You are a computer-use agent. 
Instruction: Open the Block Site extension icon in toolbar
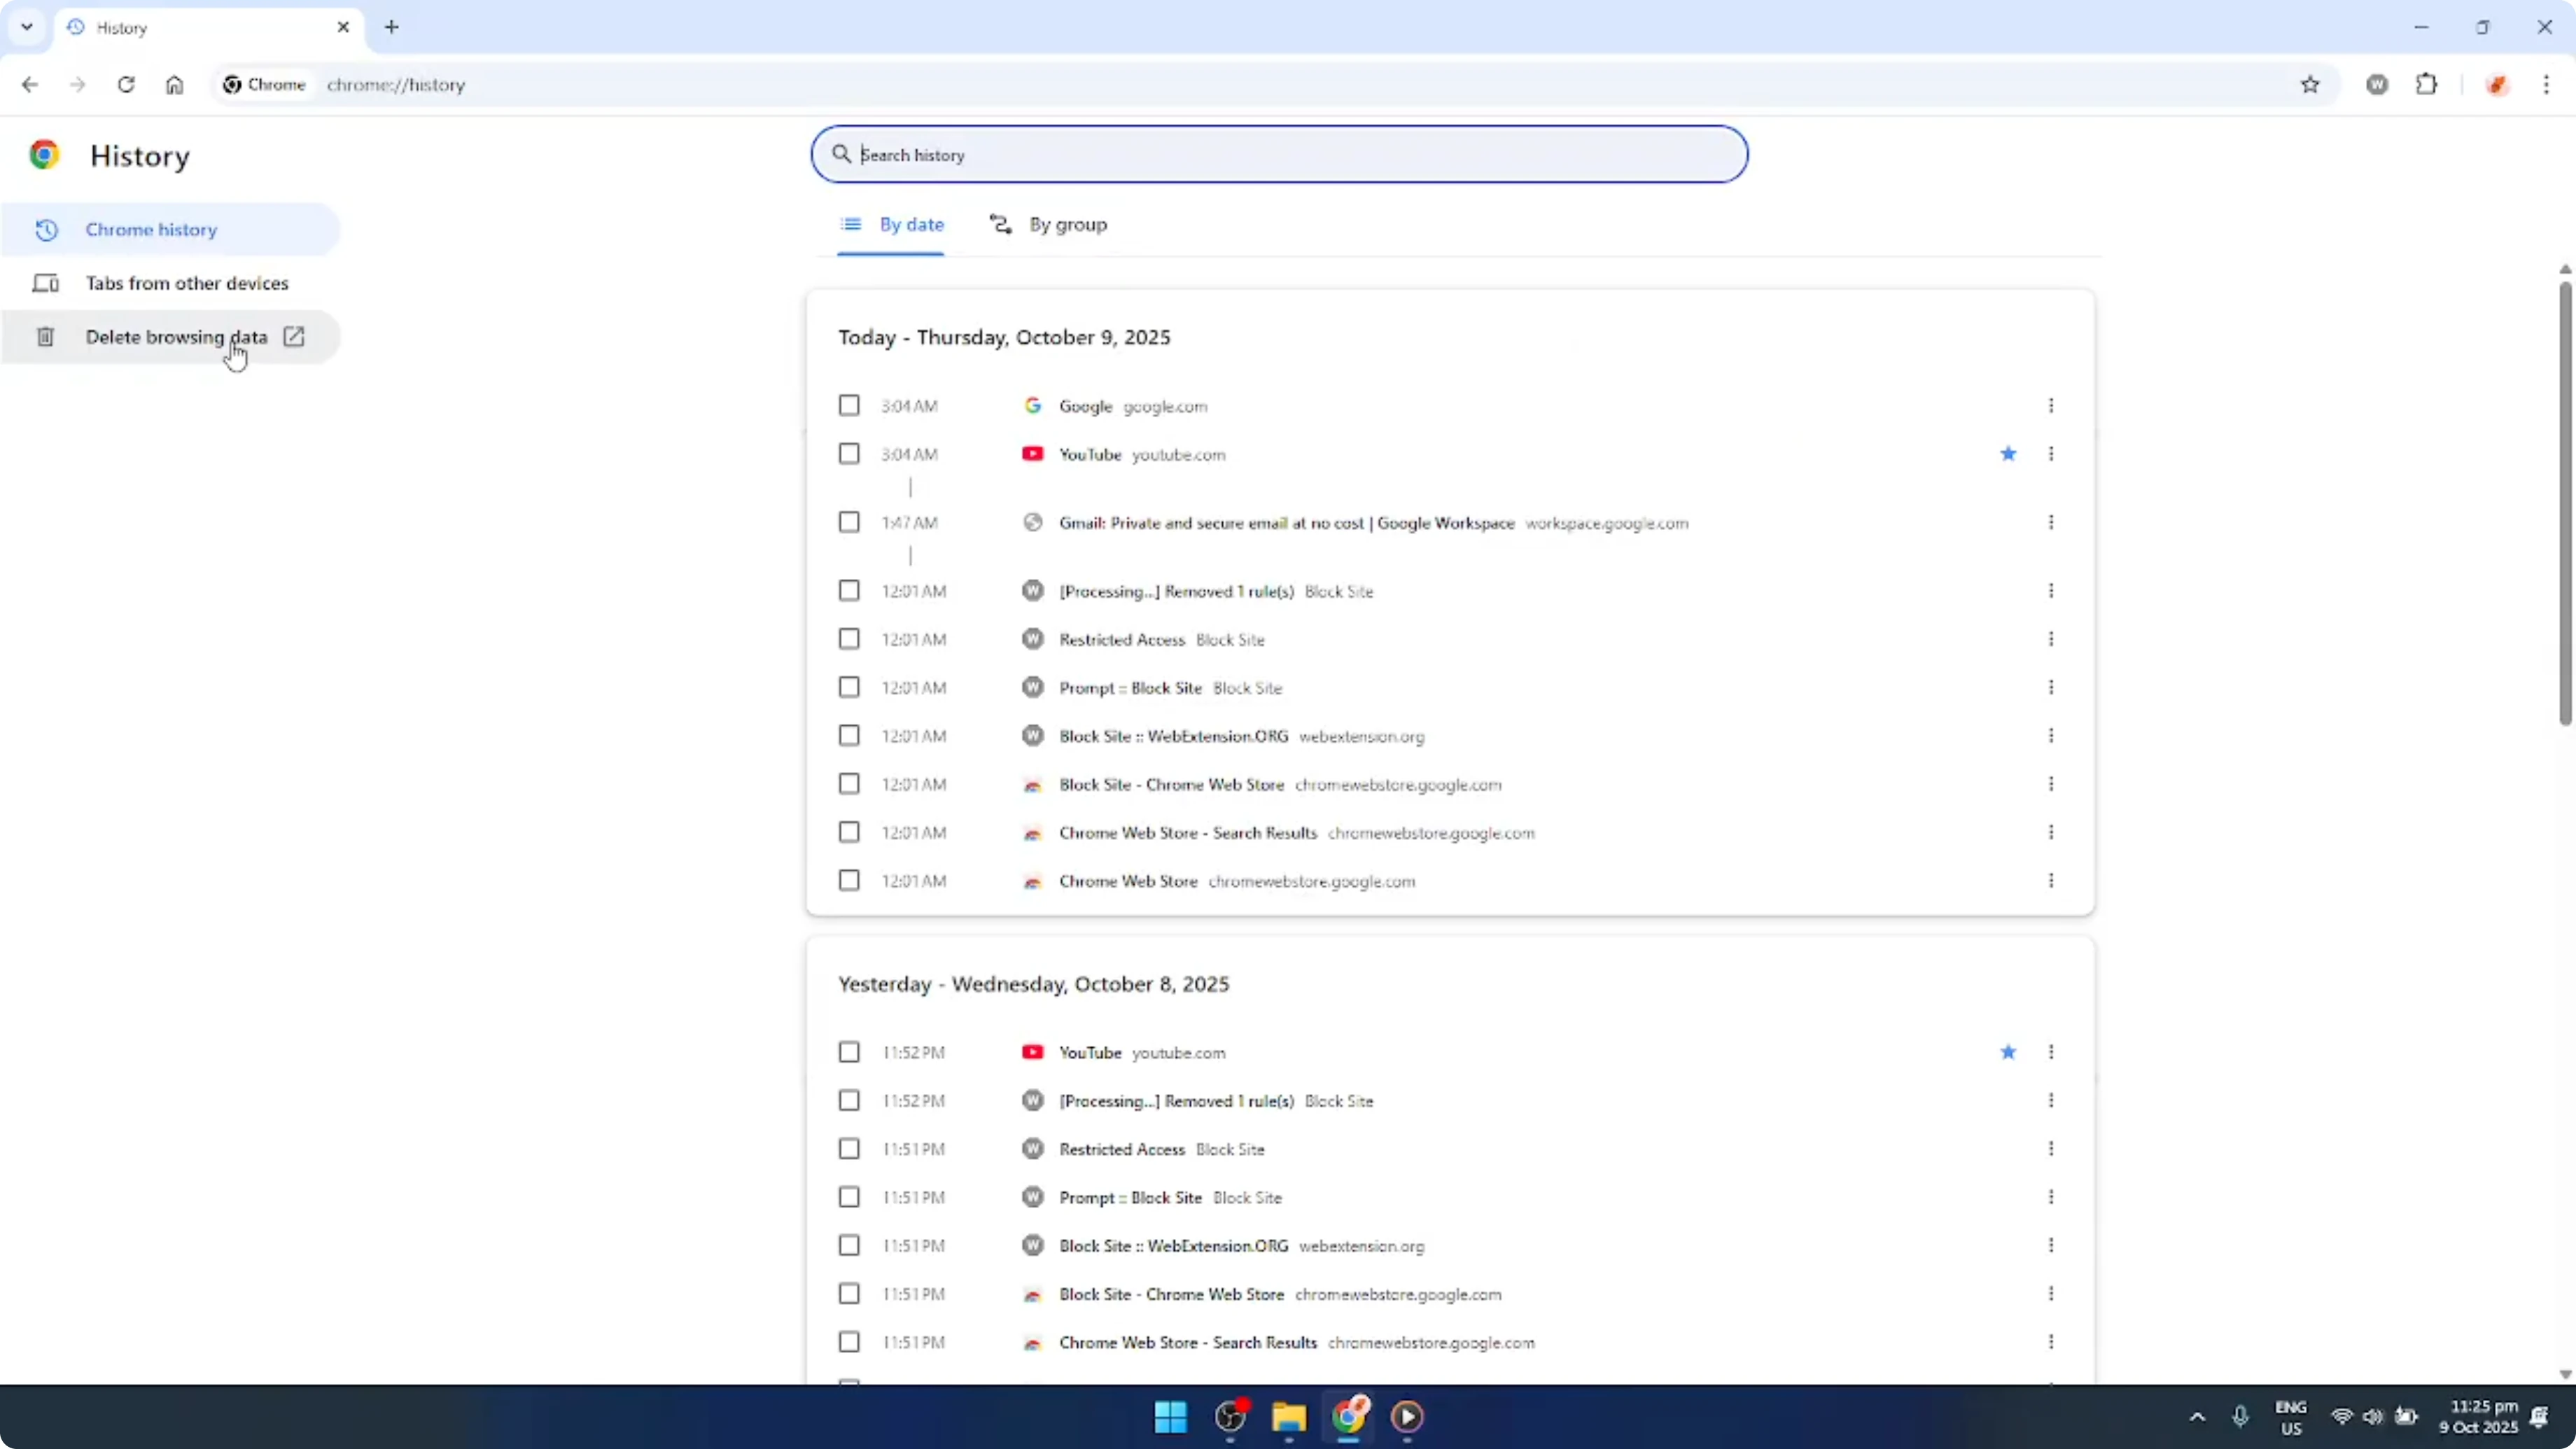(2377, 85)
